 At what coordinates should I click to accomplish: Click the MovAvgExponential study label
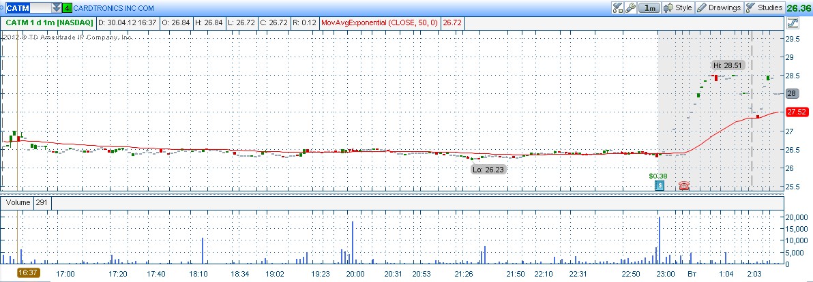coord(381,22)
